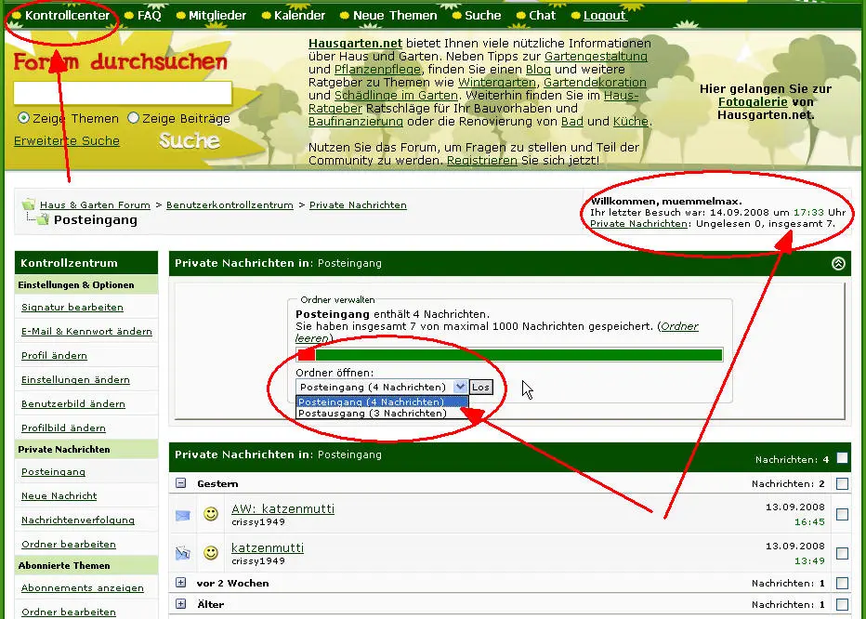Follow the Pflanzenpflege link
The height and width of the screenshot is (619, 866).
377,70
